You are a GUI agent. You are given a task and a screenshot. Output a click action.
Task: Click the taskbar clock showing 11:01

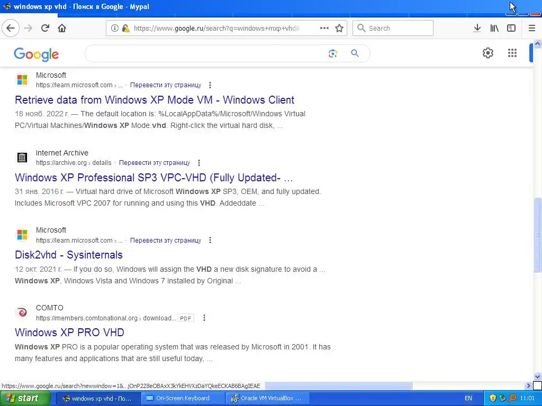(x=528, y=399)
